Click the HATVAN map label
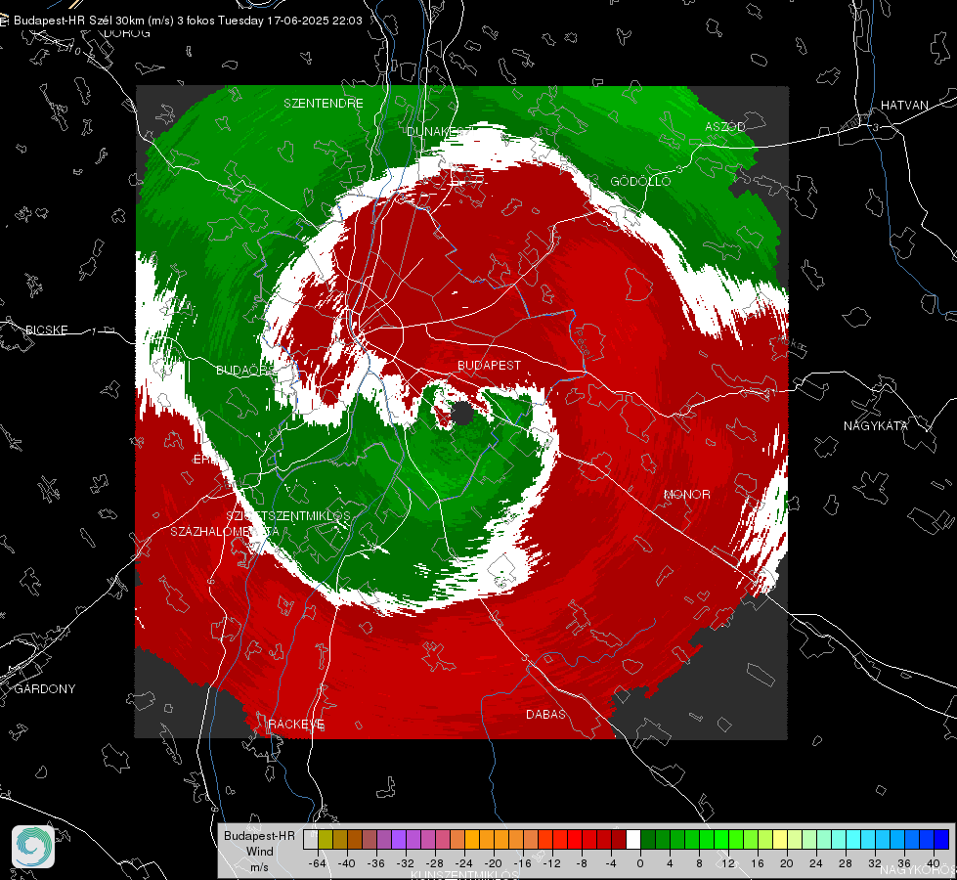This screenshot has height=880, width=957. (x=904, y=105)
